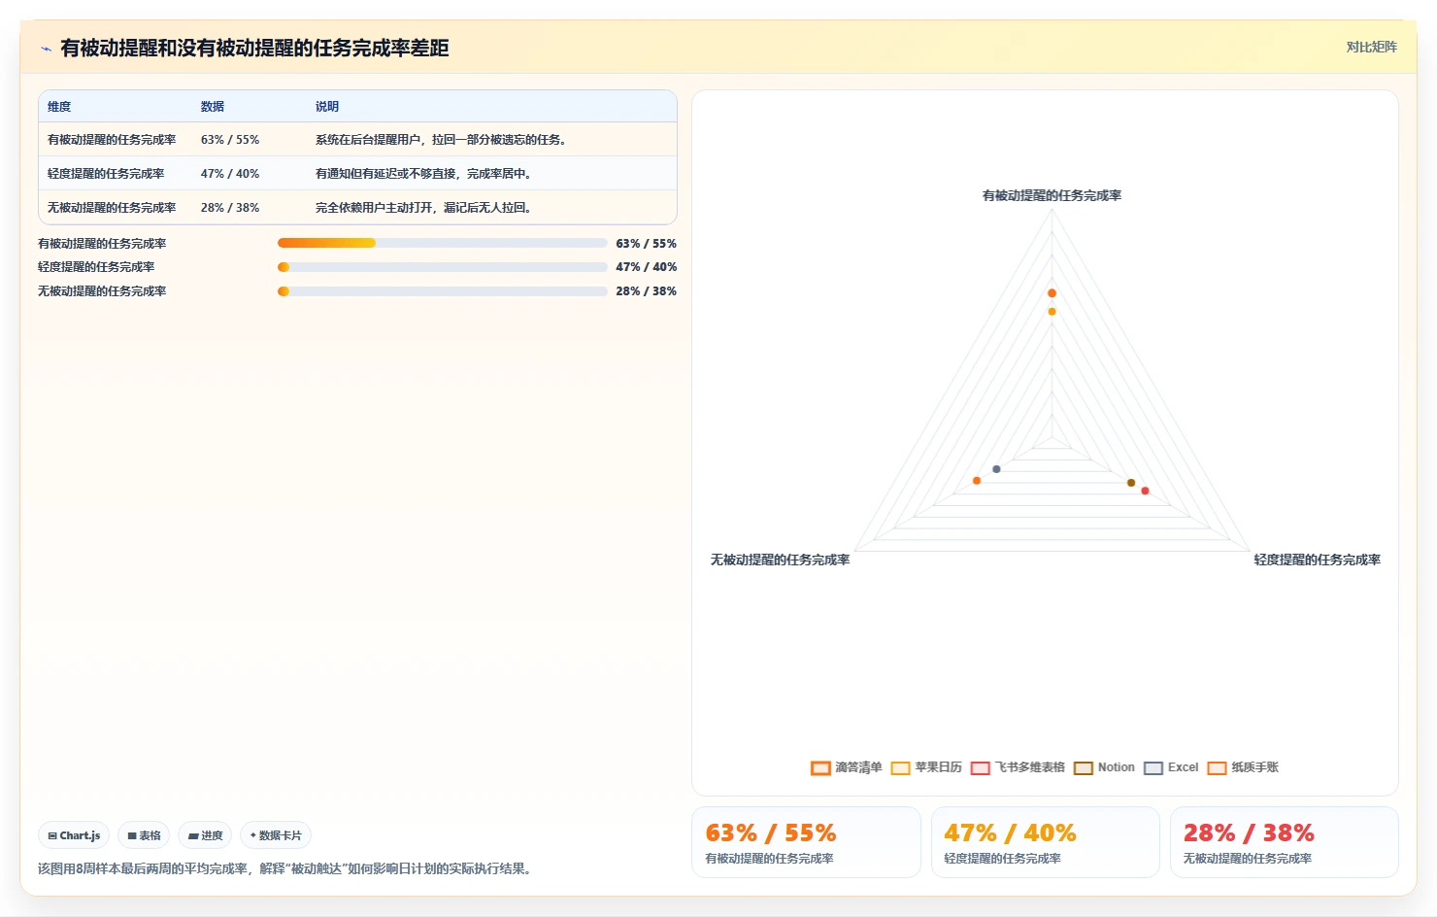This screenshot has width=1437, height=917.
Task: Click the radar axis label 轻度提醒的任务完成率
Action: pos(1317,560)
